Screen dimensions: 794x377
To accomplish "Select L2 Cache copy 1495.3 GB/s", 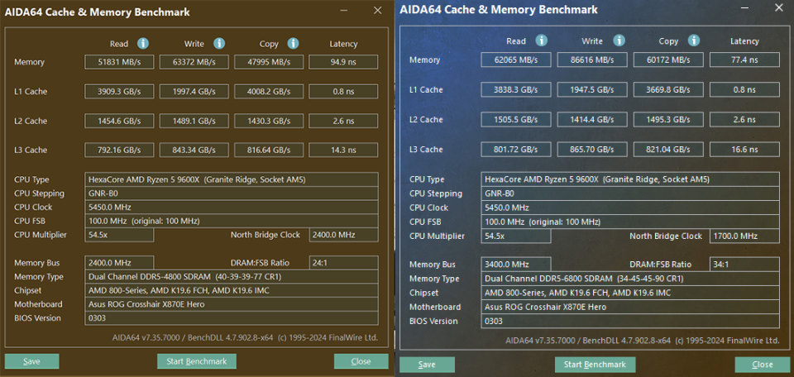I will click(668, 119).
